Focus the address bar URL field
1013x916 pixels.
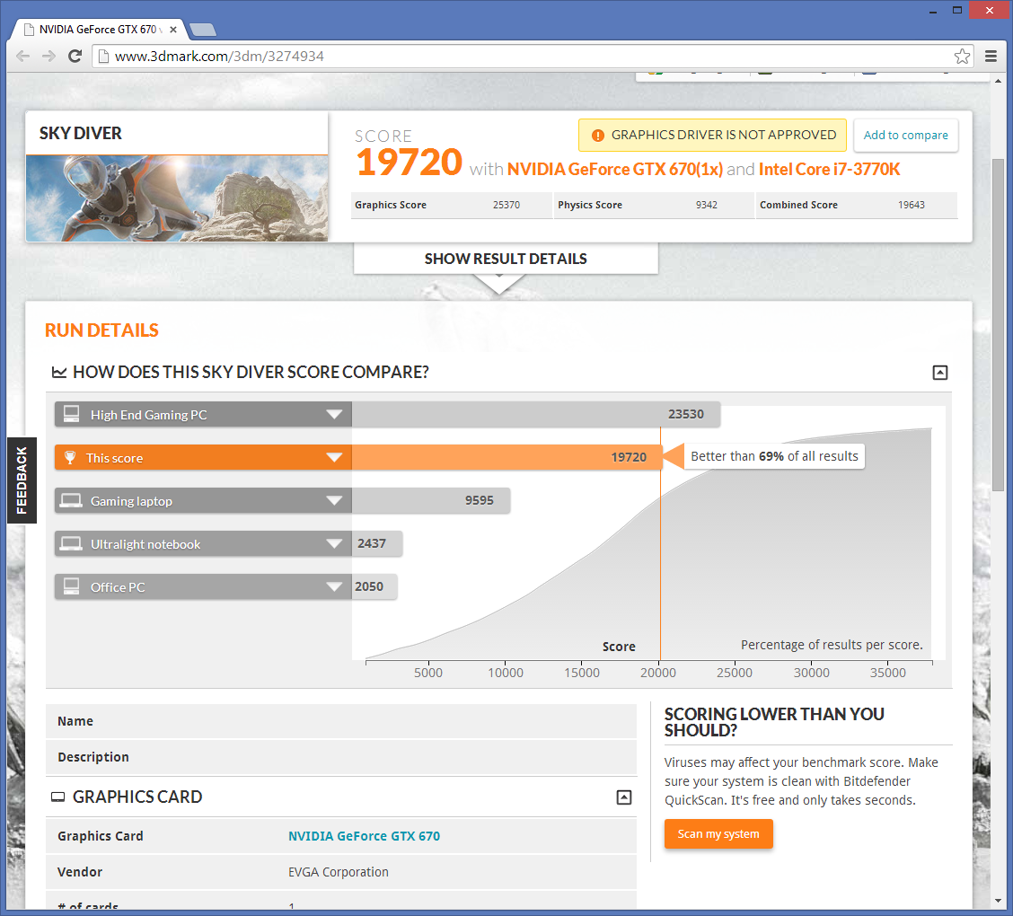[x=533, y=57]
